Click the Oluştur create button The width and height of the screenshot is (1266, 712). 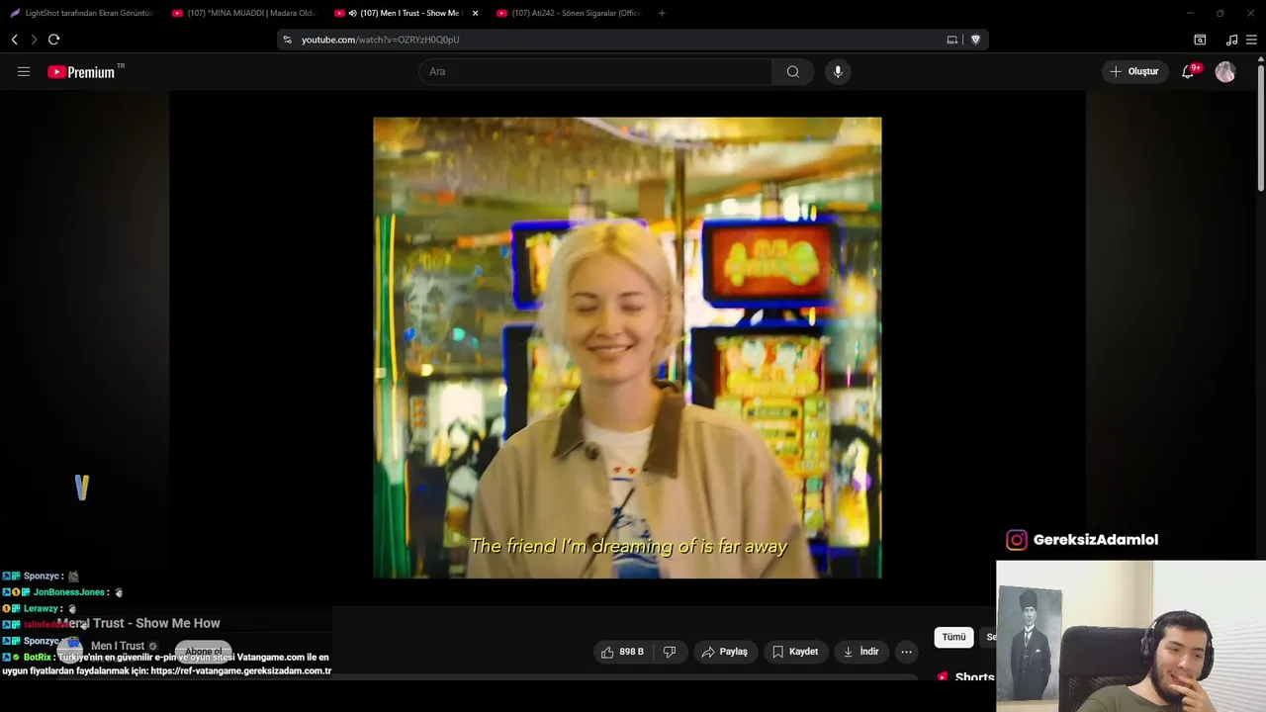[1134, 71]
